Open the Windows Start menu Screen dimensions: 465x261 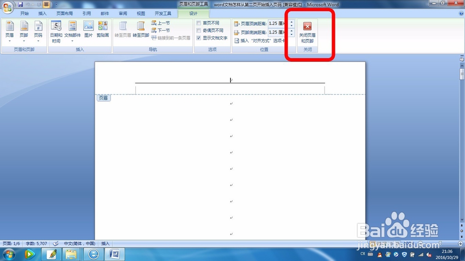(x=8, y=254)
